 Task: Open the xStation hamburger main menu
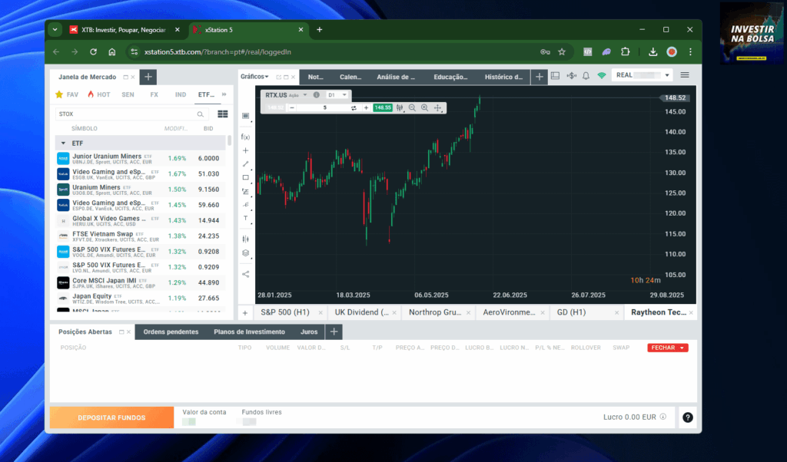coord(685,75)
